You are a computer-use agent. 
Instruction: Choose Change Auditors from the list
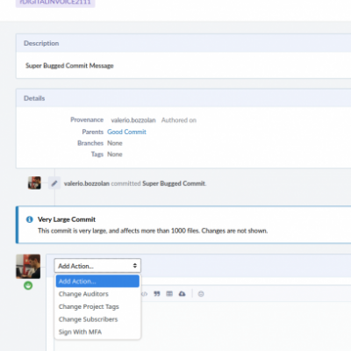pyautogui.click(x=83, y=294)
